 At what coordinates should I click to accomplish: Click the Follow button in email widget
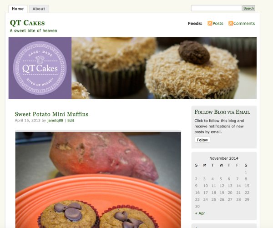[x=202, y=140]
